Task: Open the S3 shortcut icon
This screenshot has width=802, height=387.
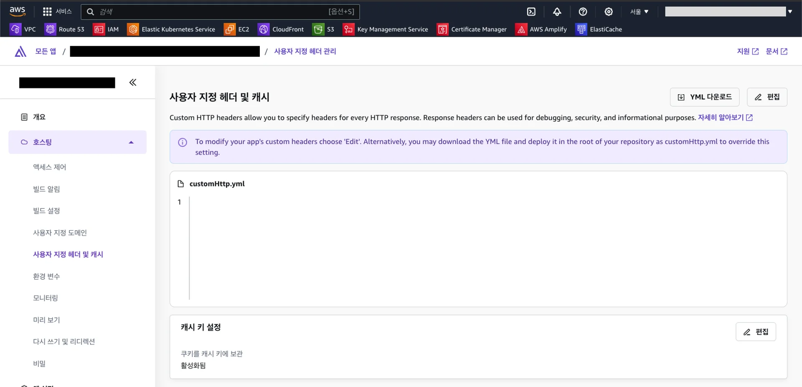Action: [318, 29]
